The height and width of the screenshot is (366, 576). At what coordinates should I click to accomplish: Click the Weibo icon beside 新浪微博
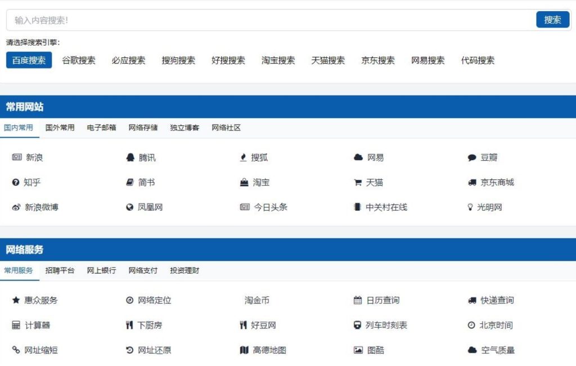[x=16, y=207]
